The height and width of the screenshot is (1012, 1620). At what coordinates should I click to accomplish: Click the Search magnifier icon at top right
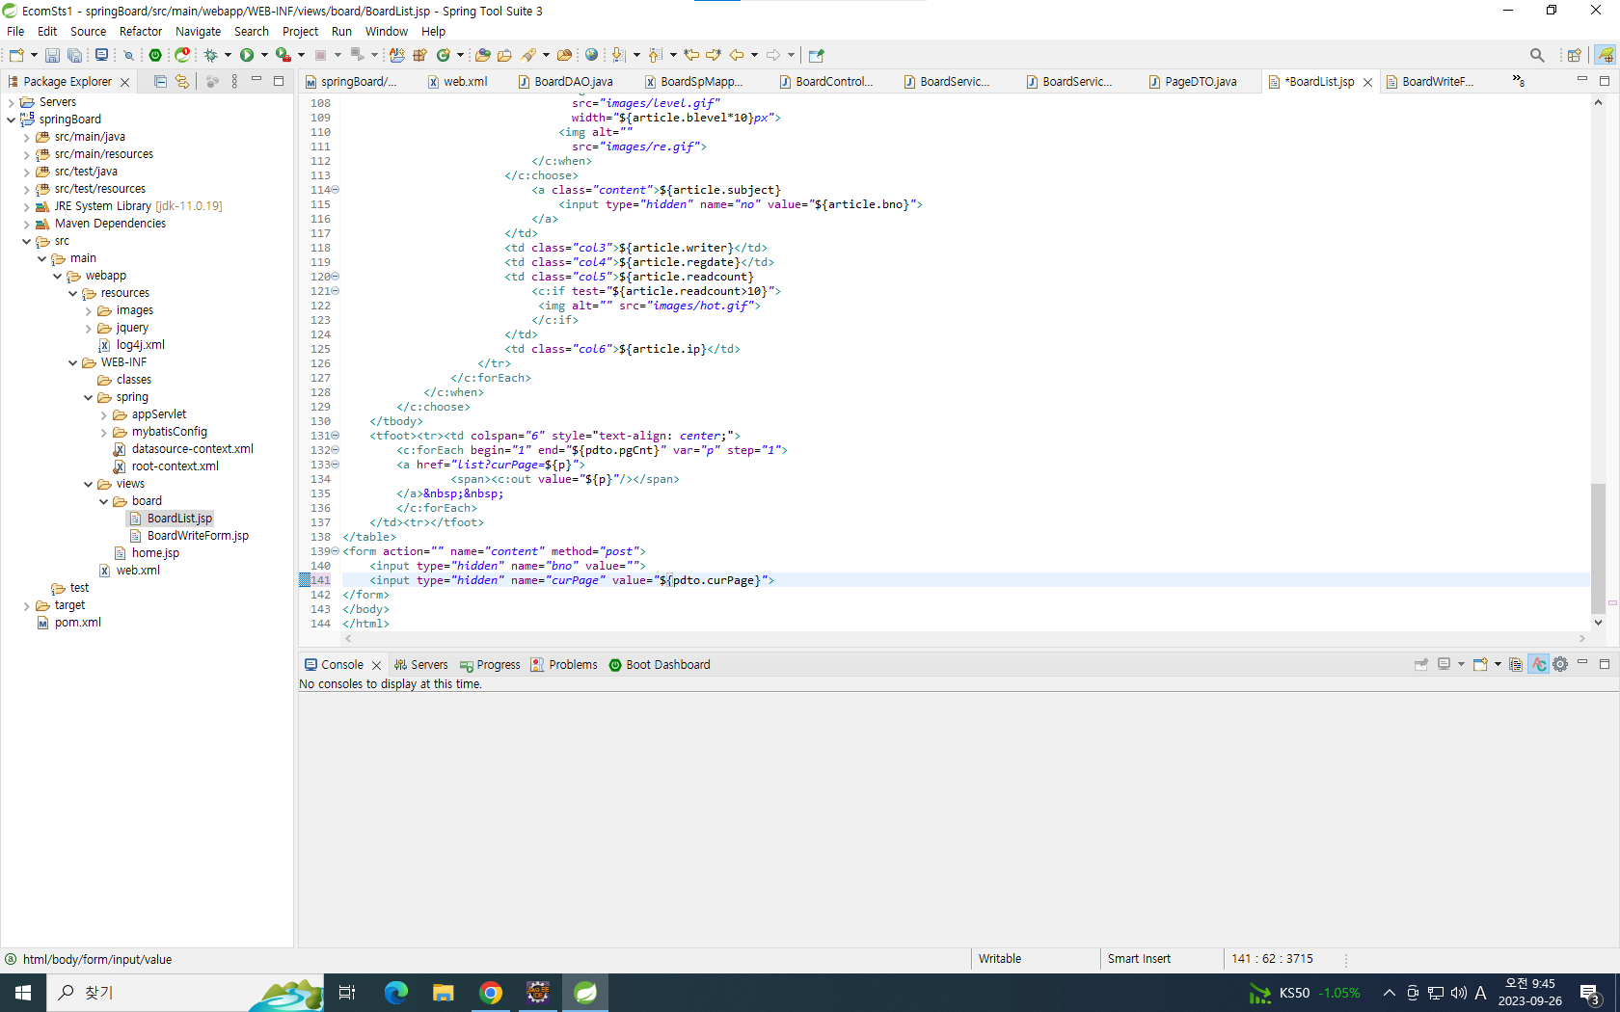(x=1537, y=55)
